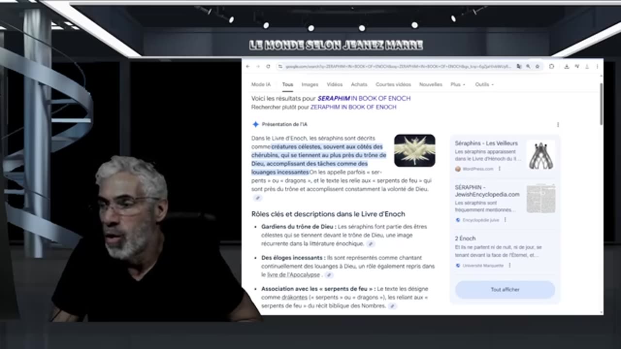Open link chip after 'récit biblique des Nombres'
The width and height of the screenshot is (621, 349).
392,306
